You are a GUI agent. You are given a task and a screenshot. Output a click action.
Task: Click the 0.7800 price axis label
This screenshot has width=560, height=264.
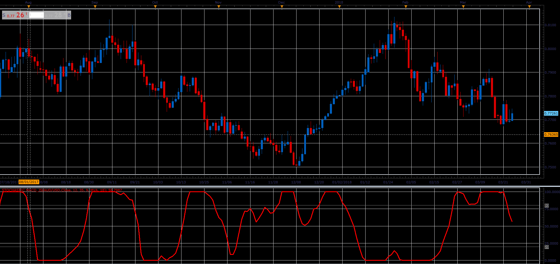pos(550,96)
